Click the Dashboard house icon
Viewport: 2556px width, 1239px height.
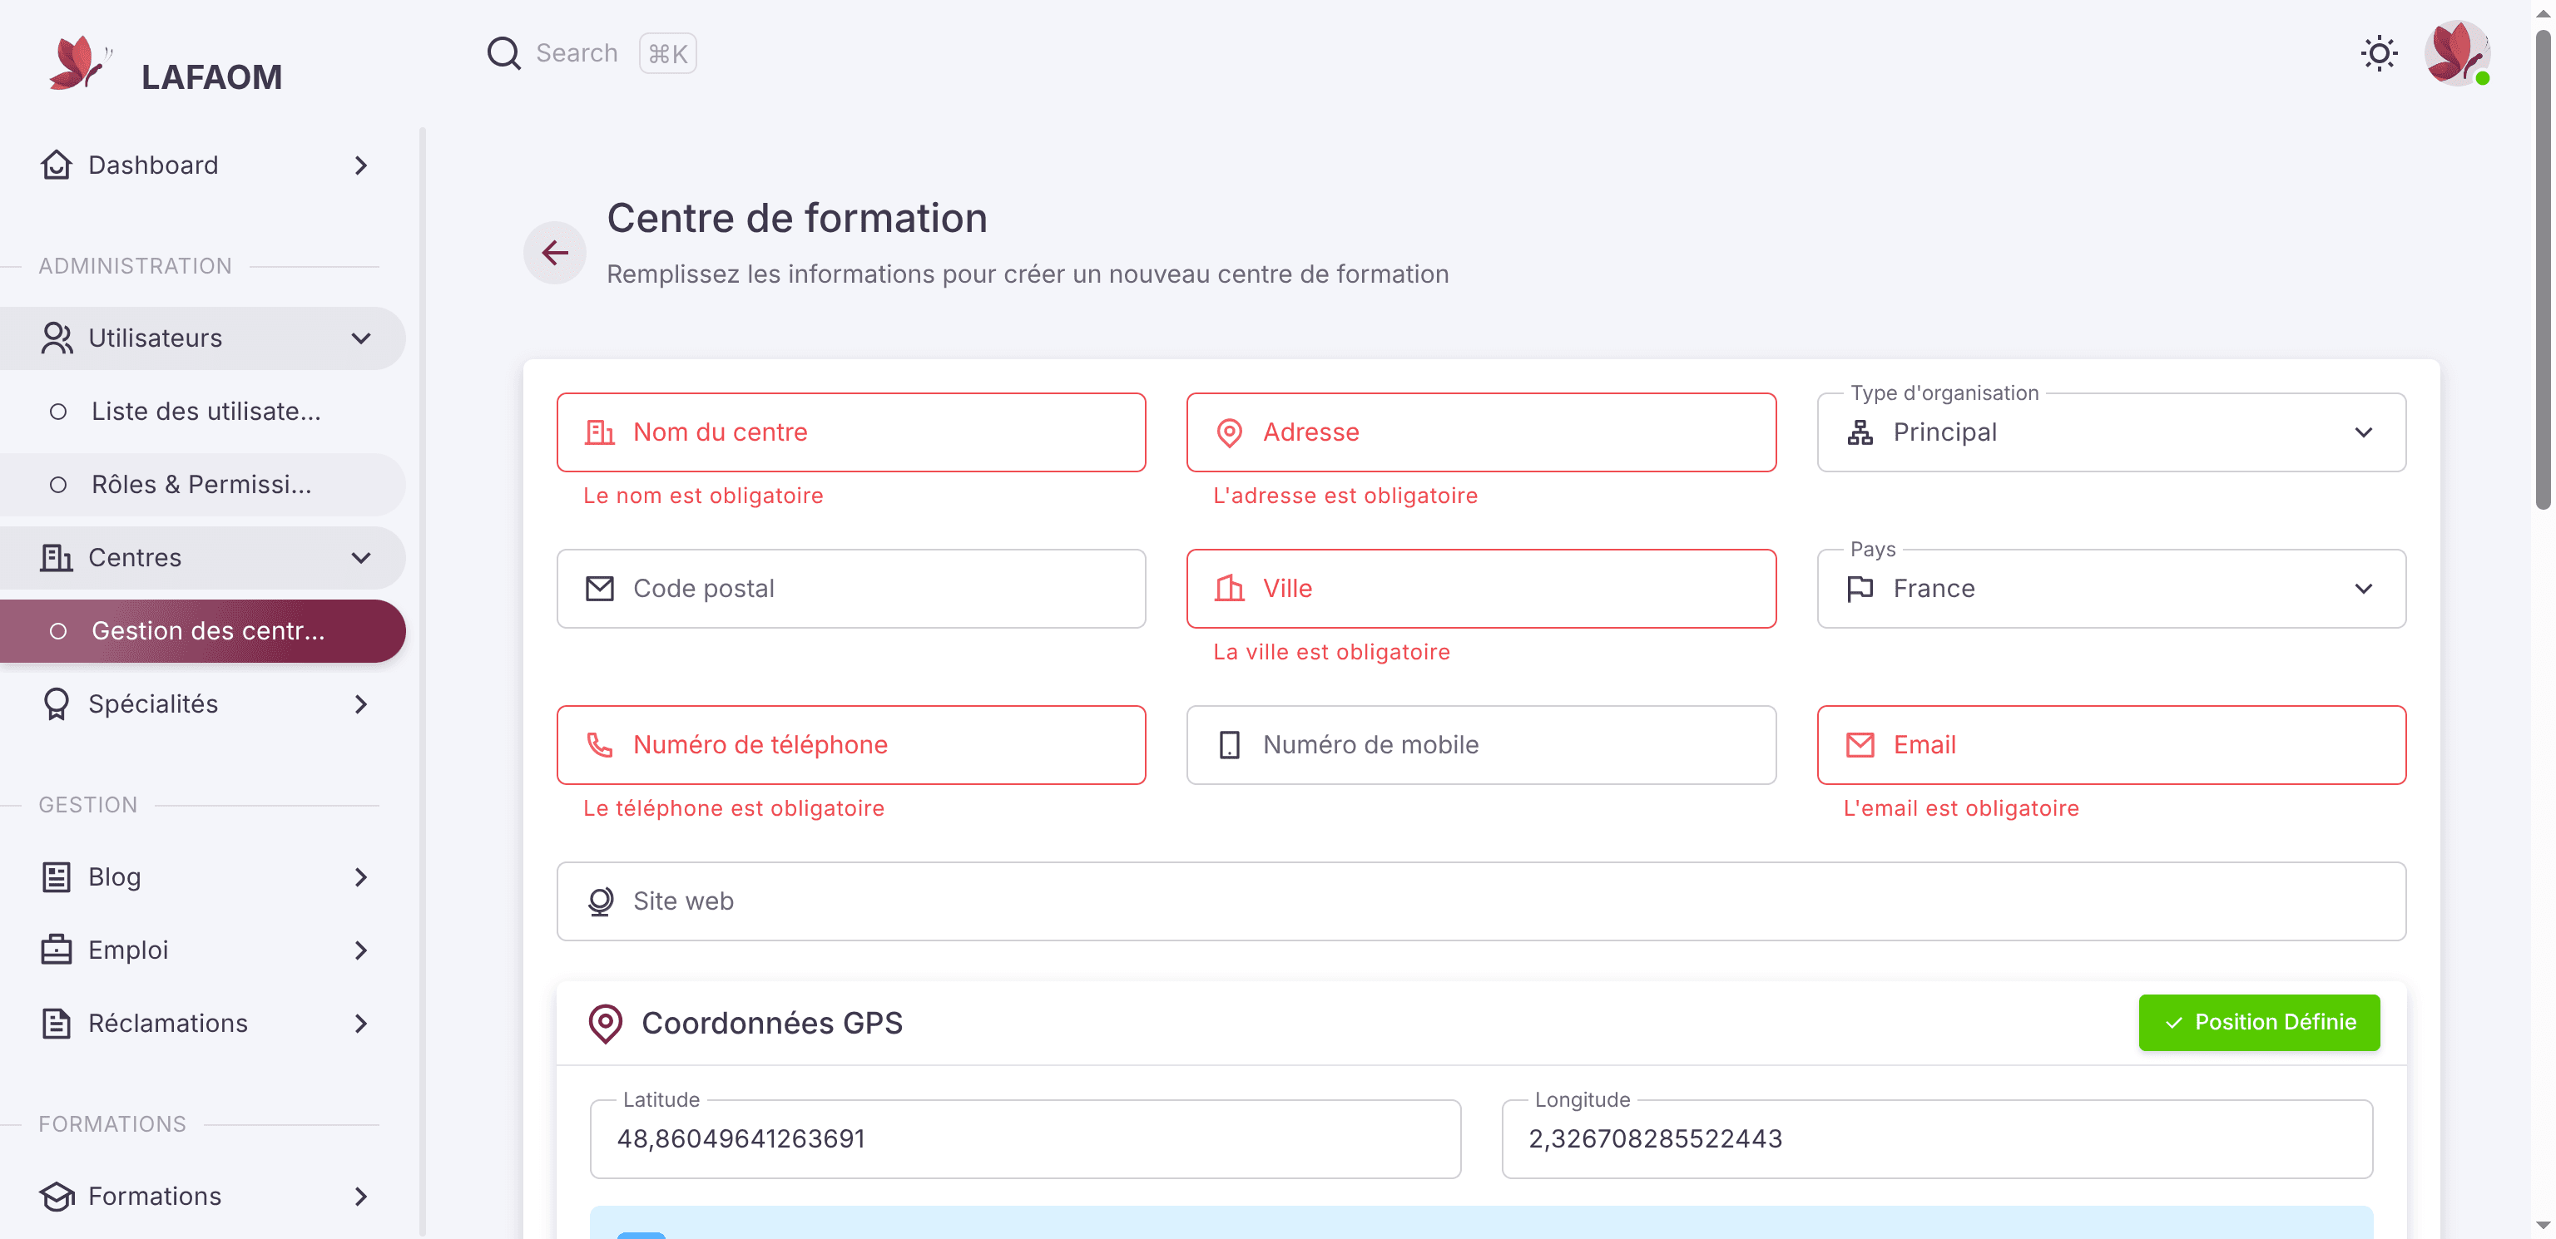[x=57, y=165]
